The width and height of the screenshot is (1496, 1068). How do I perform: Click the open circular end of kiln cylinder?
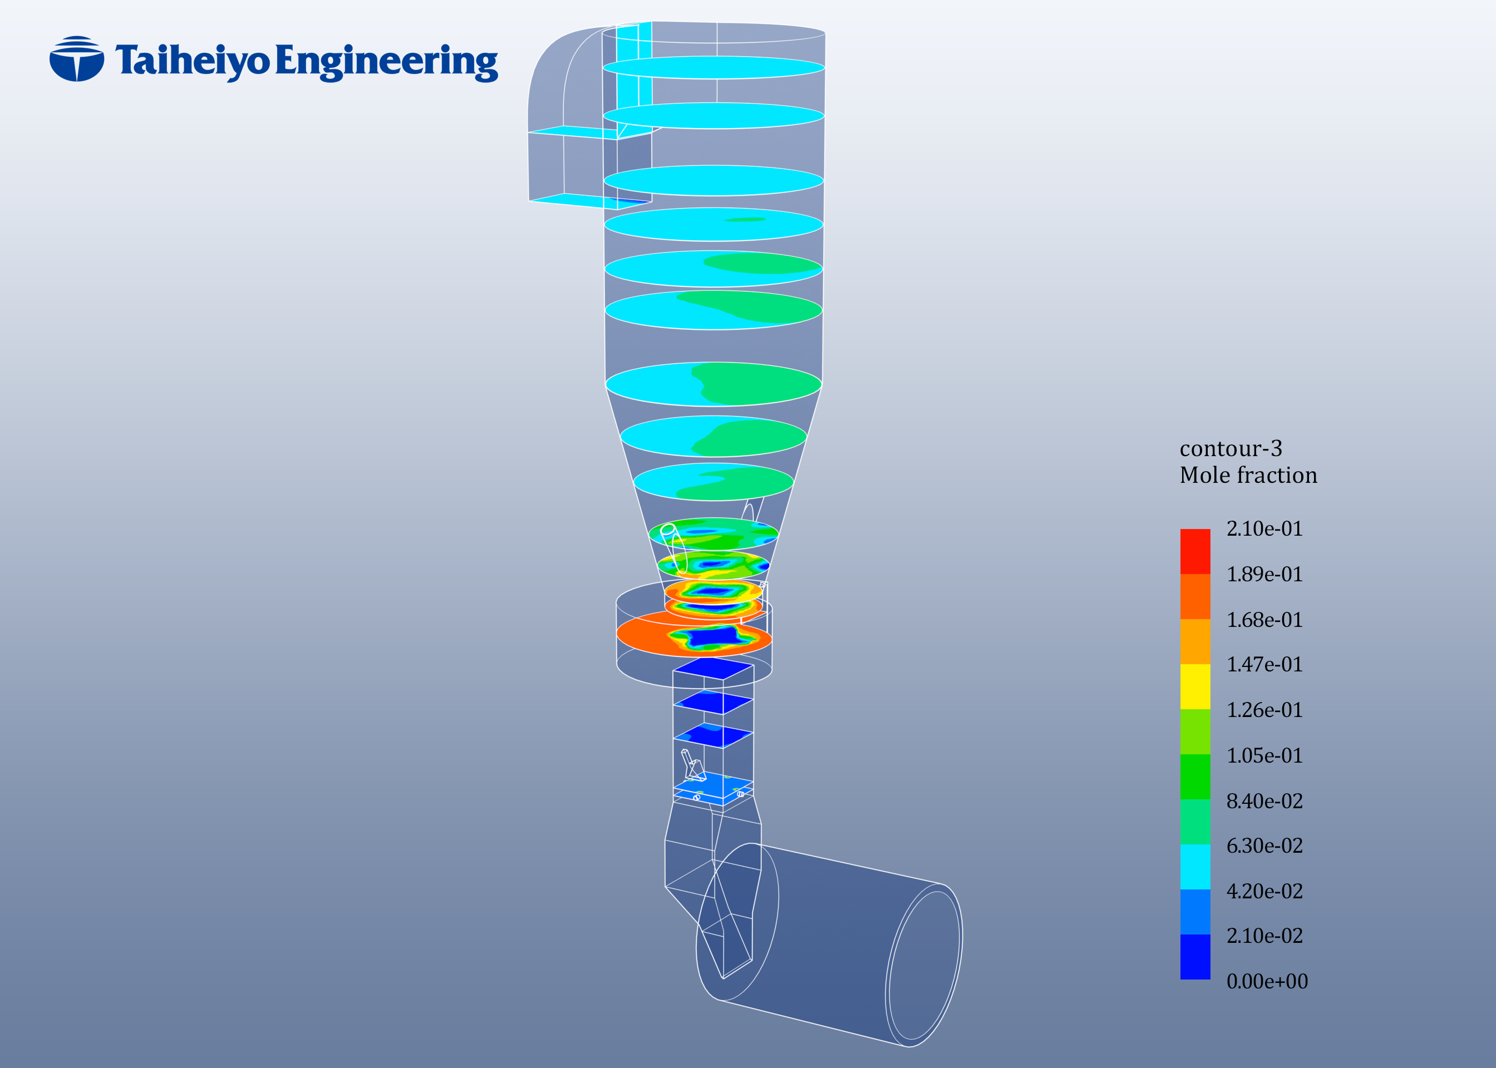pos(924,965)
